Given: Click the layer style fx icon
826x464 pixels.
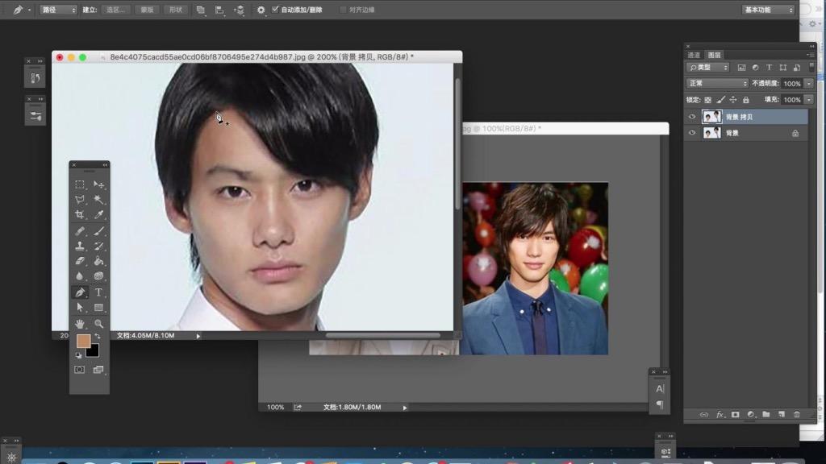Looking at the screenshot, I should (x=720, y=415).
